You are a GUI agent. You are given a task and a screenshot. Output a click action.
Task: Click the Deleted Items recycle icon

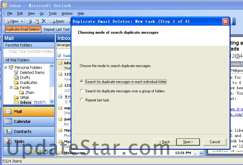tap(16, 72)
